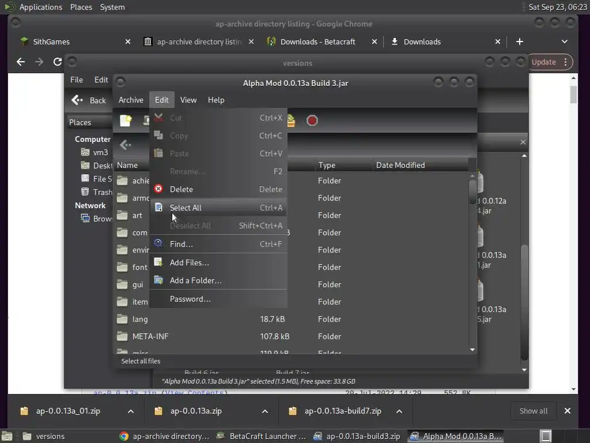Image resolution: width=590 pixels, height=443 pixels.
Task: Select the art folder row
Action: pos(292,216)
